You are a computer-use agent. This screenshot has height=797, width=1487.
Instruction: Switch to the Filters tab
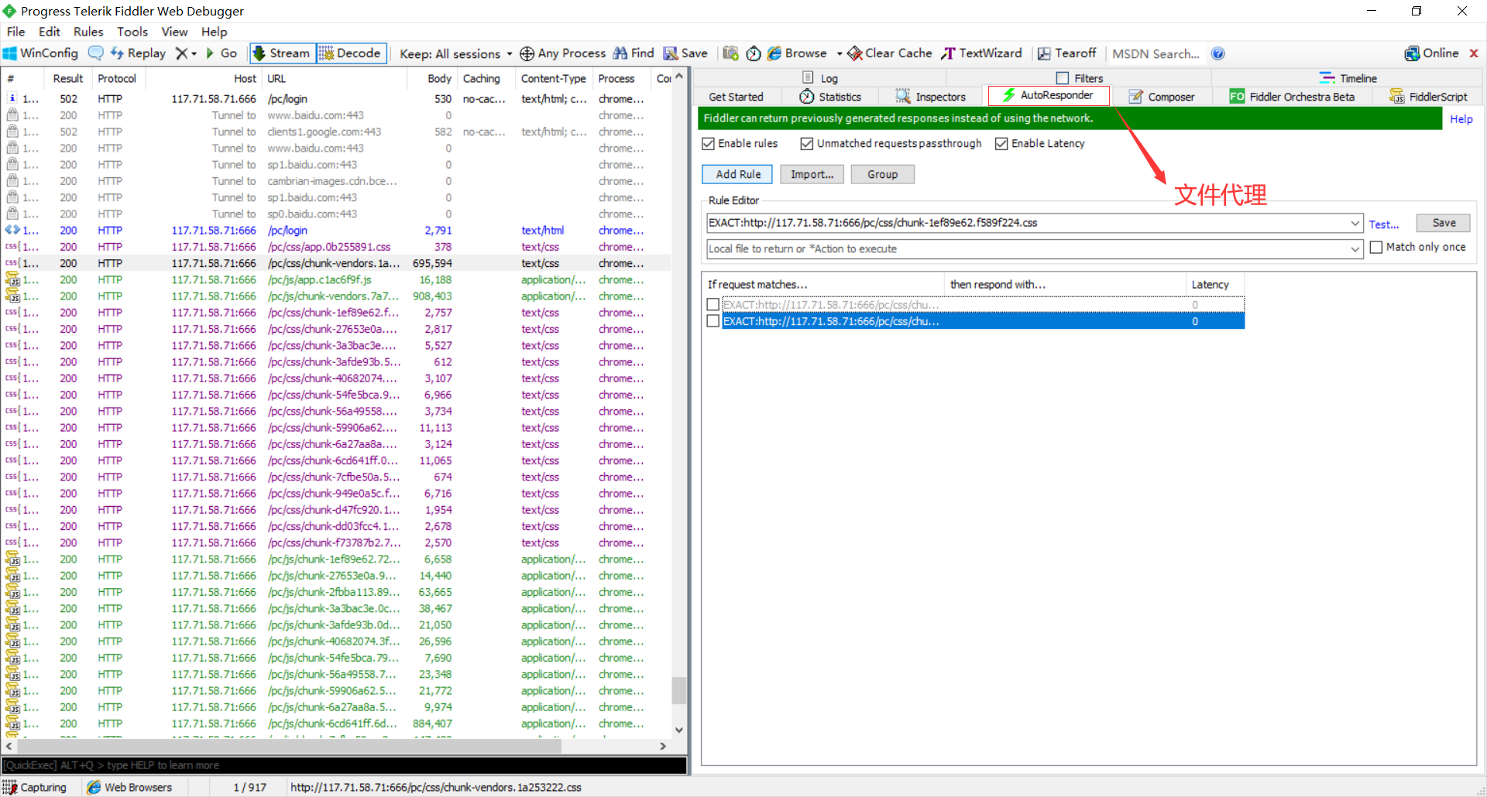1080,78
